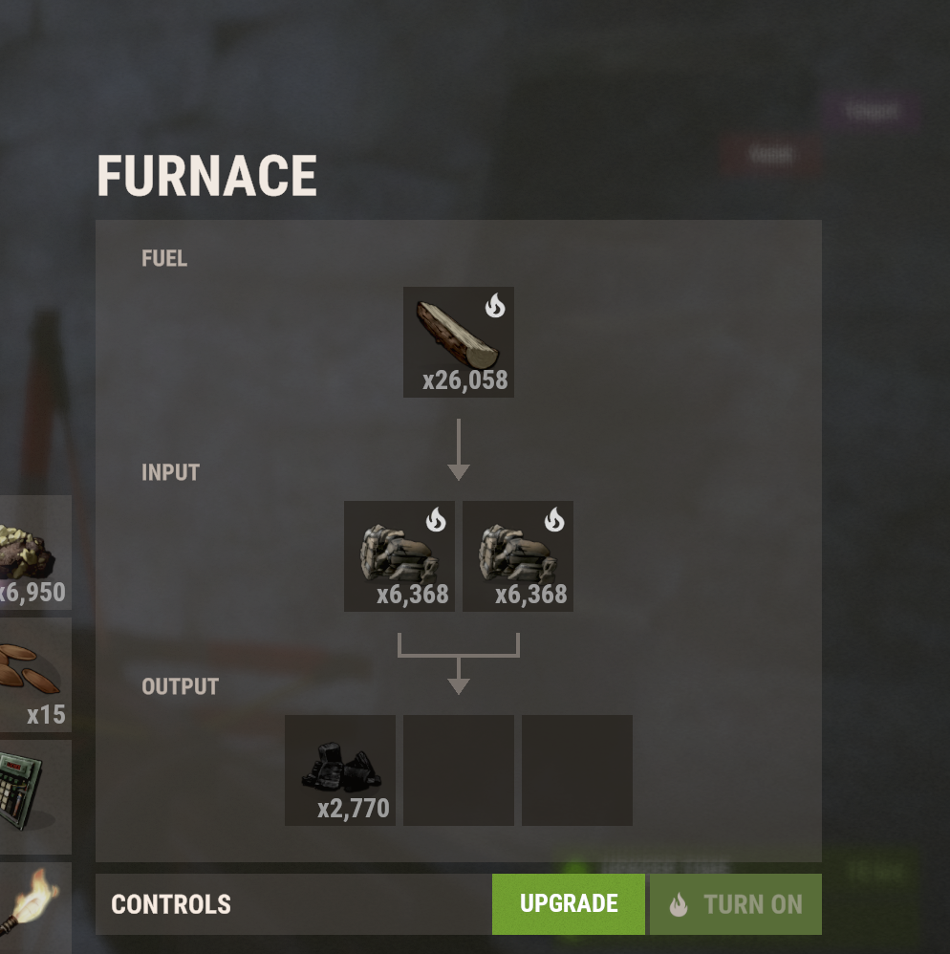This screenshot has height=954, width=950.
Task: Click the middle empty output slot
Action: tap(459, 770)
